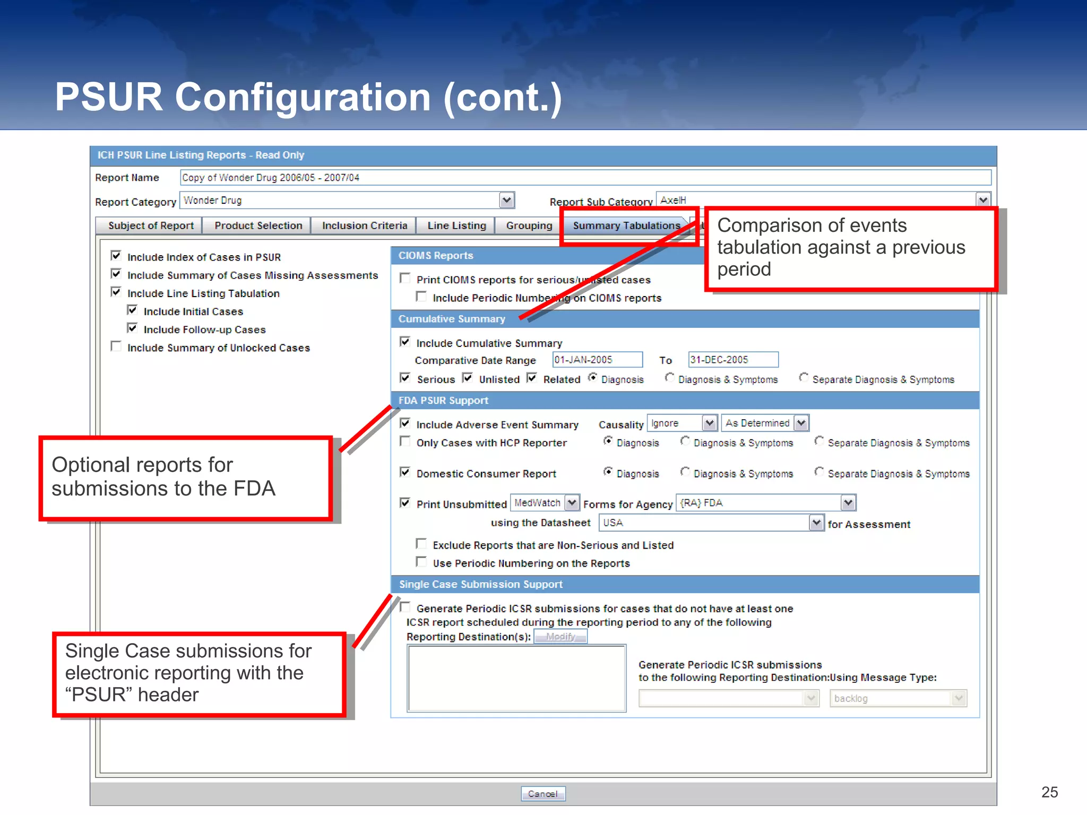Uncheck Include Line Listing Tabulation
The width and height of the screenshot is (1087, 815).
pos(116,292)
